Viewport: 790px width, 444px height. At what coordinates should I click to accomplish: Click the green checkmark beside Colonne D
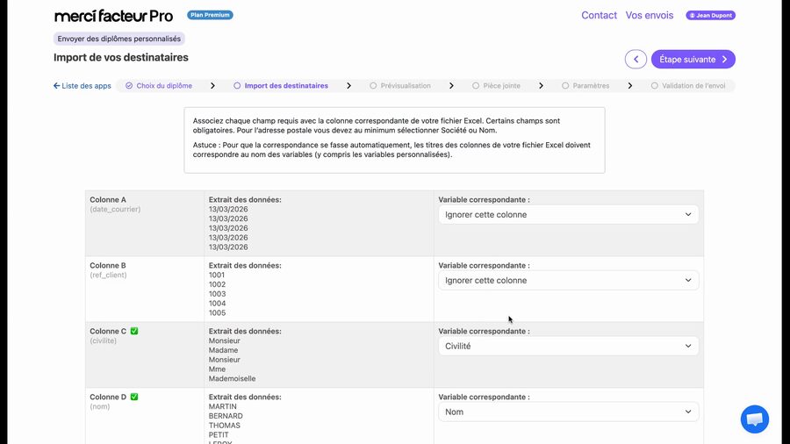pos(134,397)
